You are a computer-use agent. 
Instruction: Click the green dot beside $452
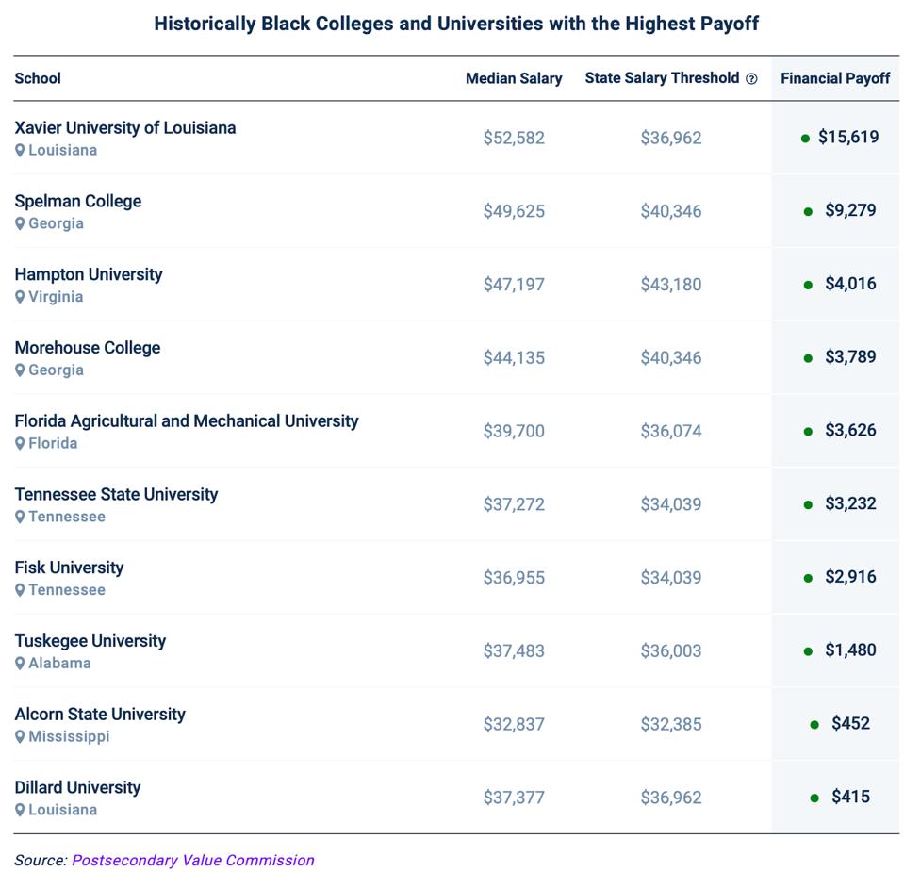814,725
